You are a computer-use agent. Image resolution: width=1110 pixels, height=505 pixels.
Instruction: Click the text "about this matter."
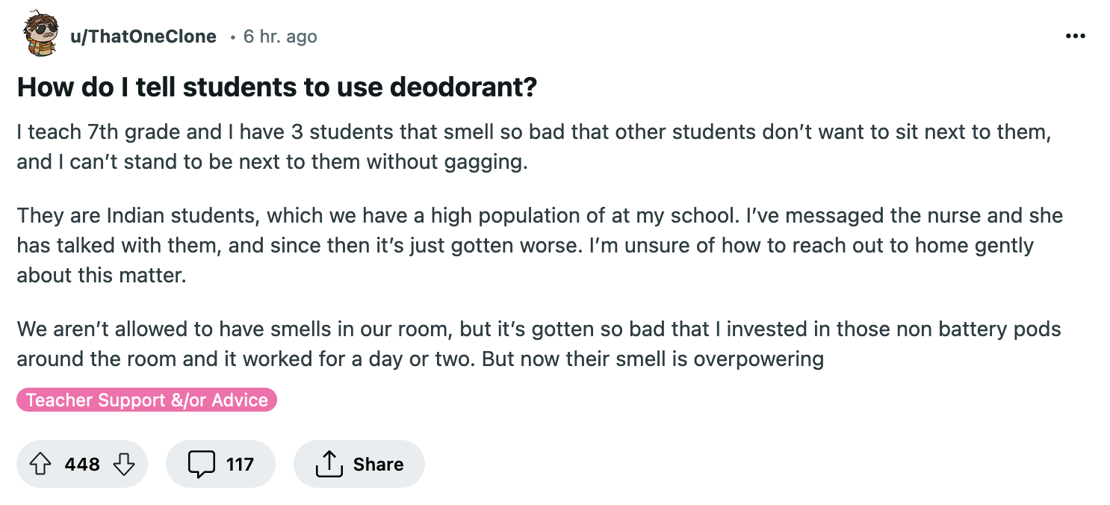101,275
